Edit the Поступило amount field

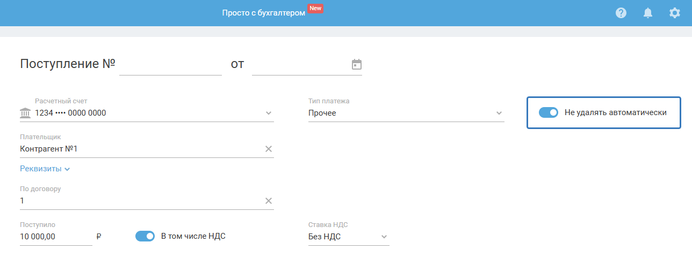coord(55,237)
